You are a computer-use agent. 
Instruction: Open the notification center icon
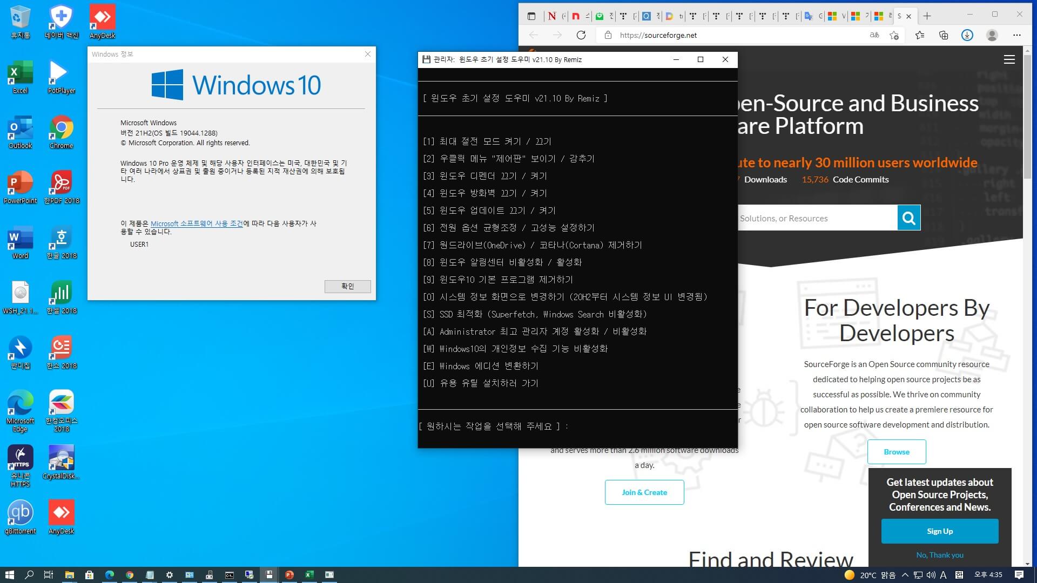point(1019,575)
